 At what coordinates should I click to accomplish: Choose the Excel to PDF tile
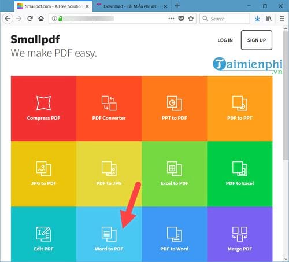(175, 174)
